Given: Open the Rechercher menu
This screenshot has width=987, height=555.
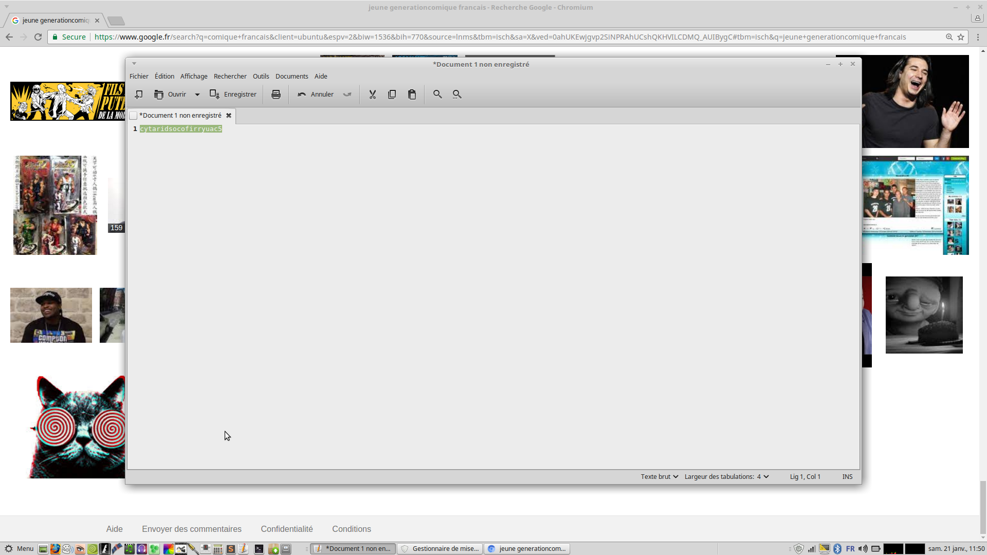Looking at the screenshot, I should coord(230,77).
